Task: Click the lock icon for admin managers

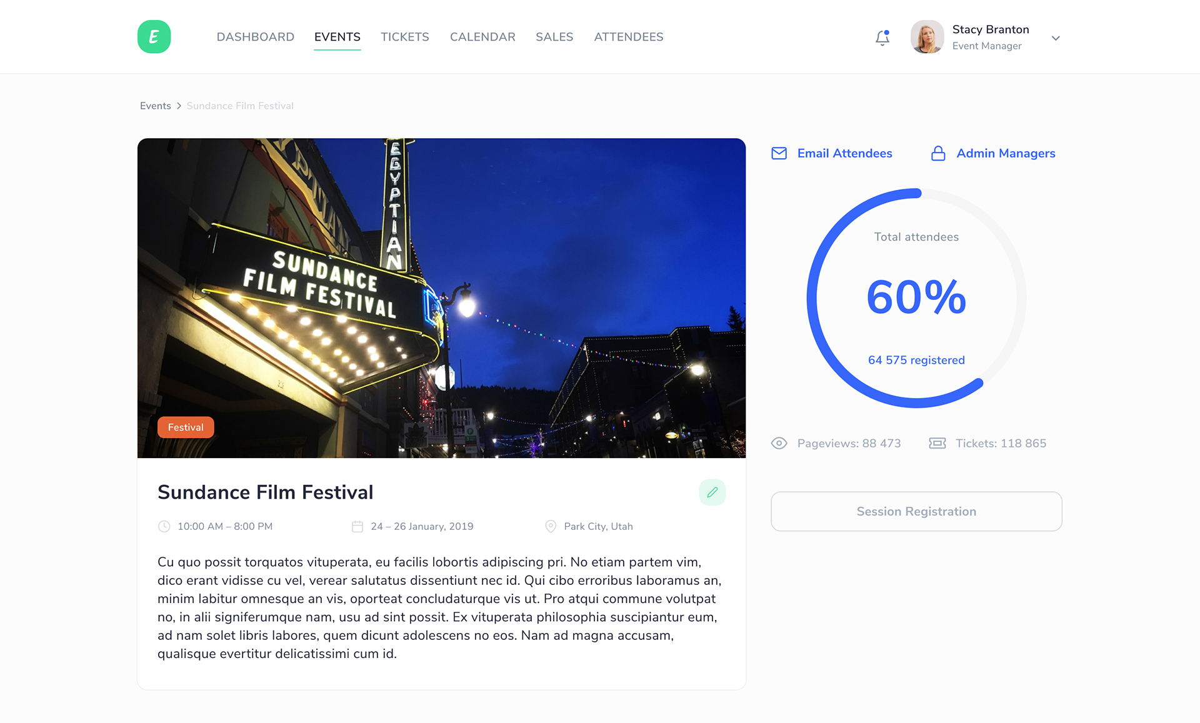Action: click(x=938, y=153)
